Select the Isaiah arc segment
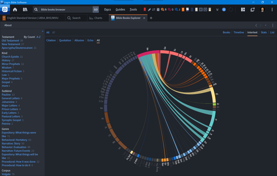 [x=213, y=119]
